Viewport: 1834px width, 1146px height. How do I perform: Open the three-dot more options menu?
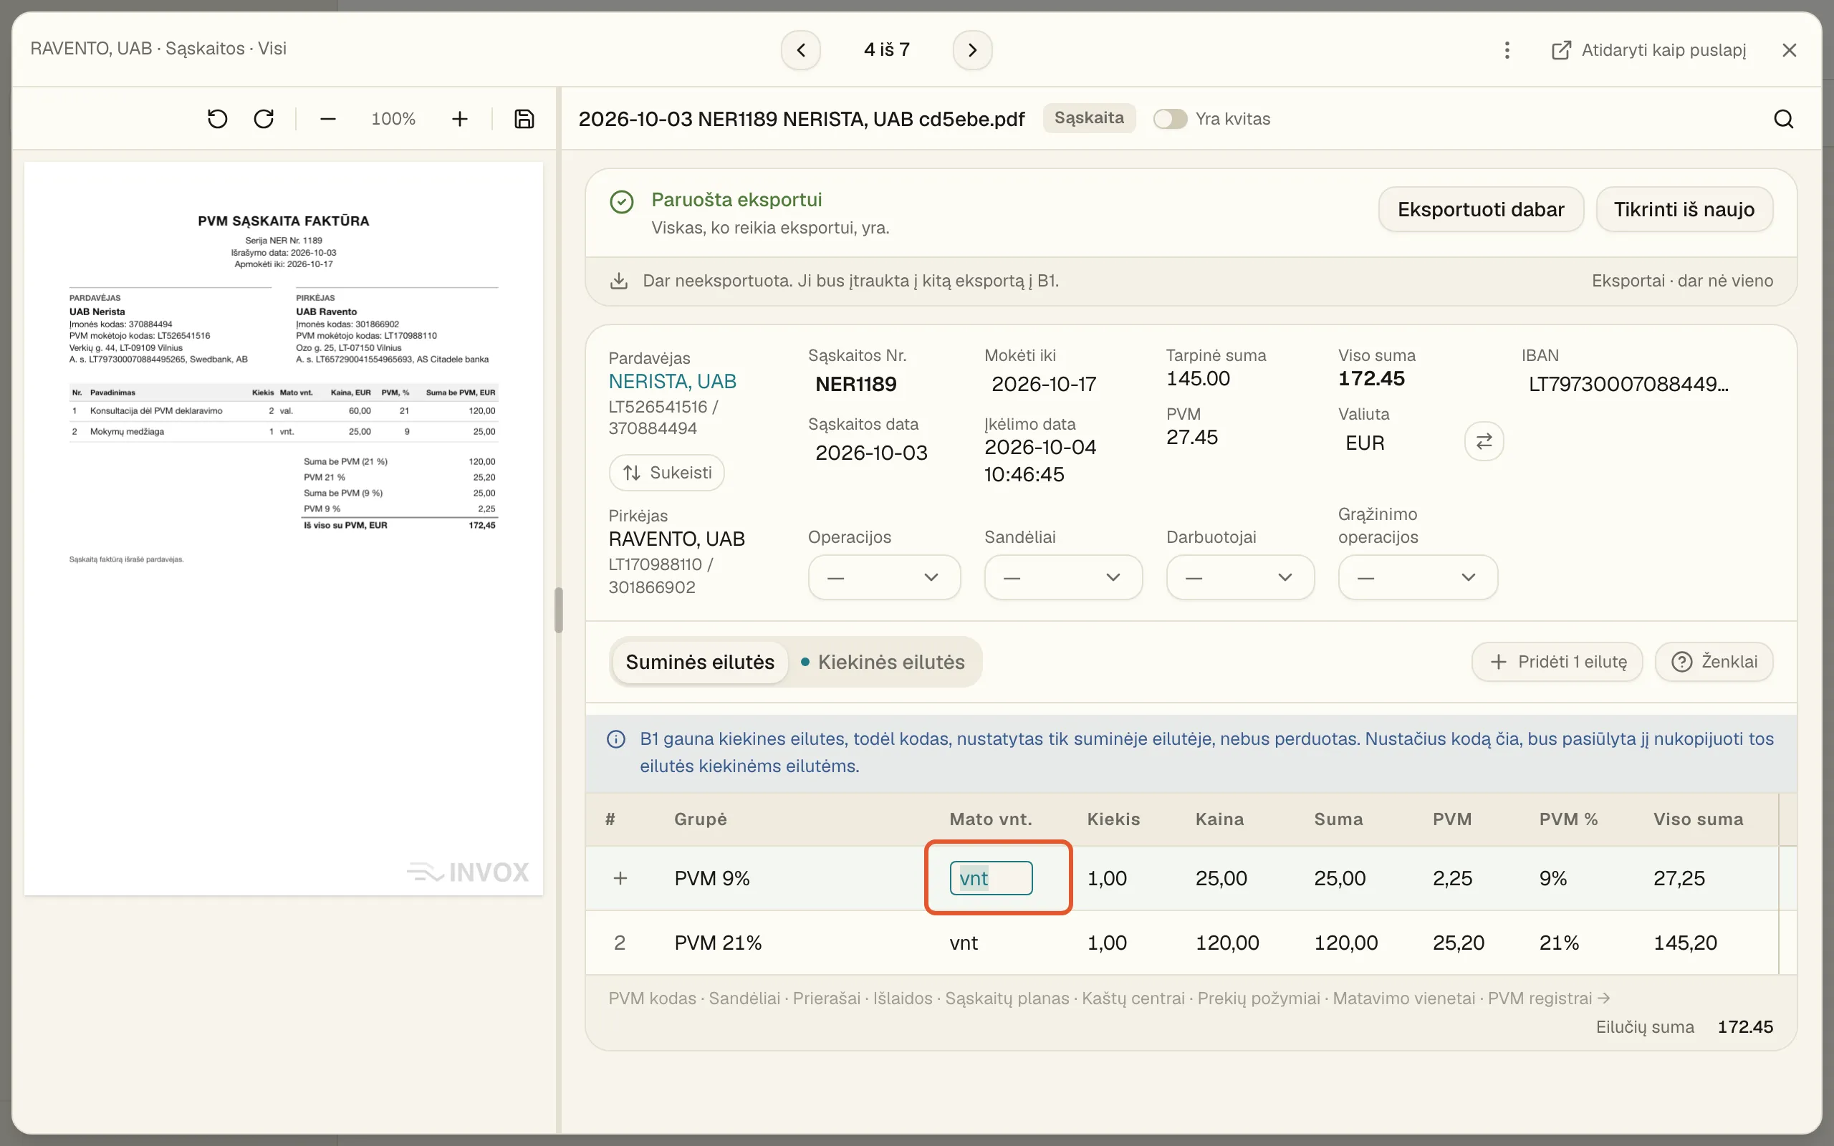[x=1507, y=50]
